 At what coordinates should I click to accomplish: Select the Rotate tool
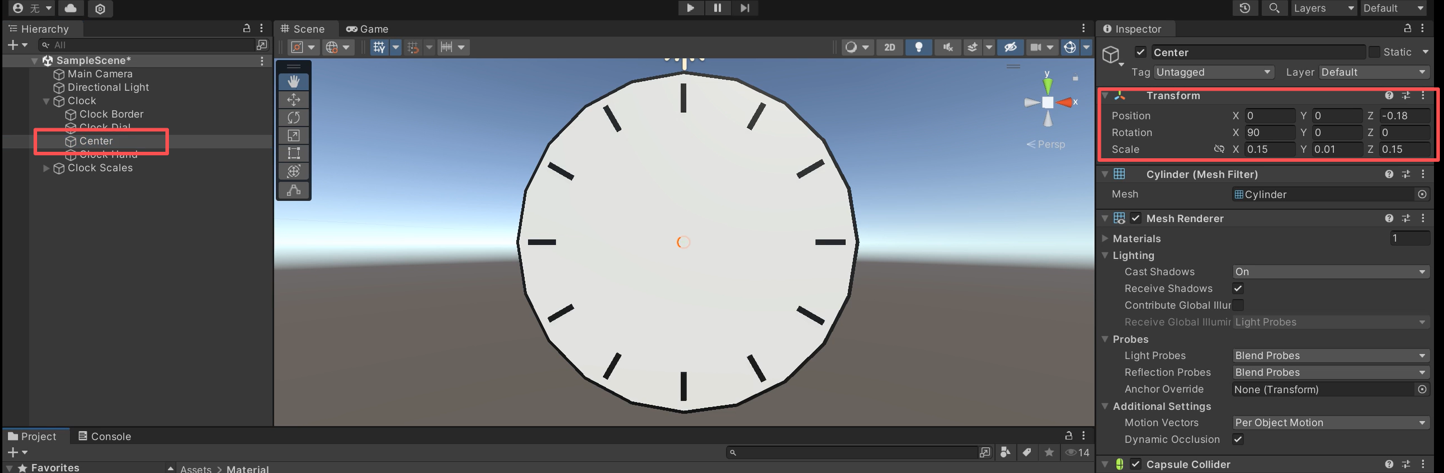click(x=294, y=118)
